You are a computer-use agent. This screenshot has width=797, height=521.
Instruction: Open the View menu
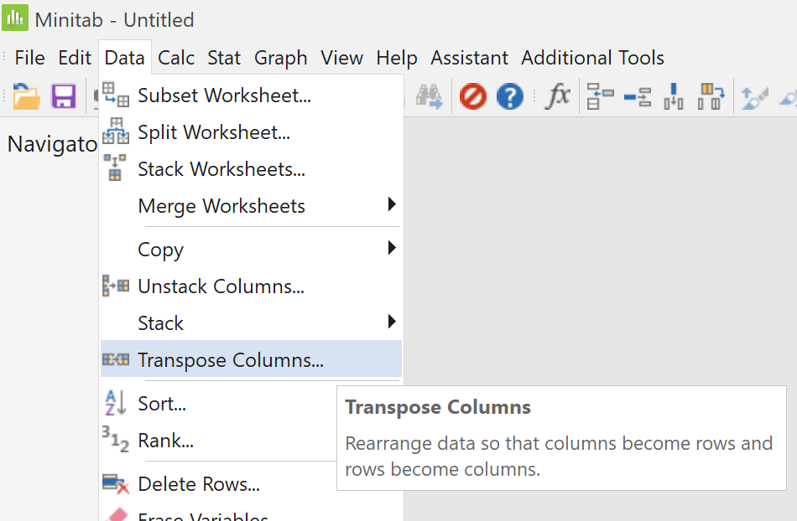point(341,58)
